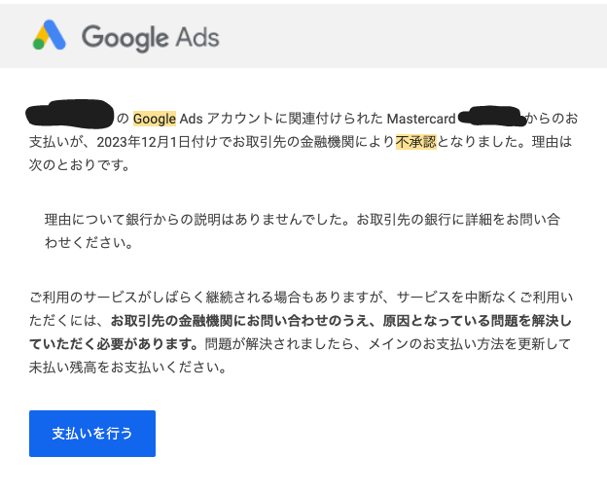Click the blacked-out account name at paragraph start

click(70, 115)
